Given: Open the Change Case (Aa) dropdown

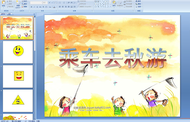Looking at the screenshot, I should (x=50, y=7).
